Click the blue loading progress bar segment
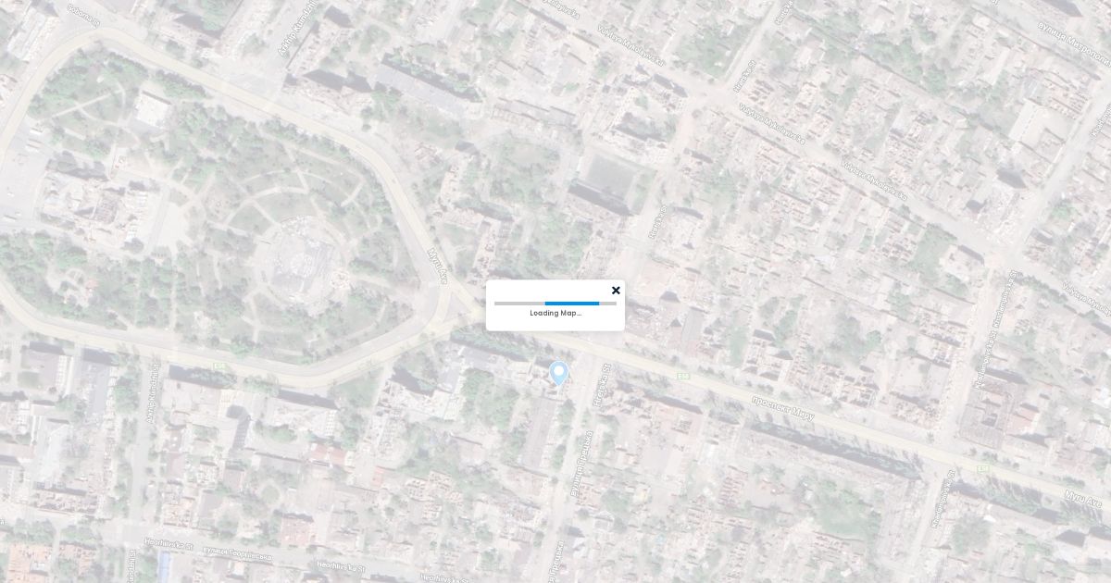 pyautogui.click(x=571, y=303)
